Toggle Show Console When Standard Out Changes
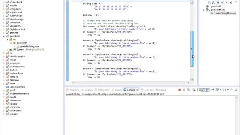This screenshot has width=240, height=135. point(202,90)
